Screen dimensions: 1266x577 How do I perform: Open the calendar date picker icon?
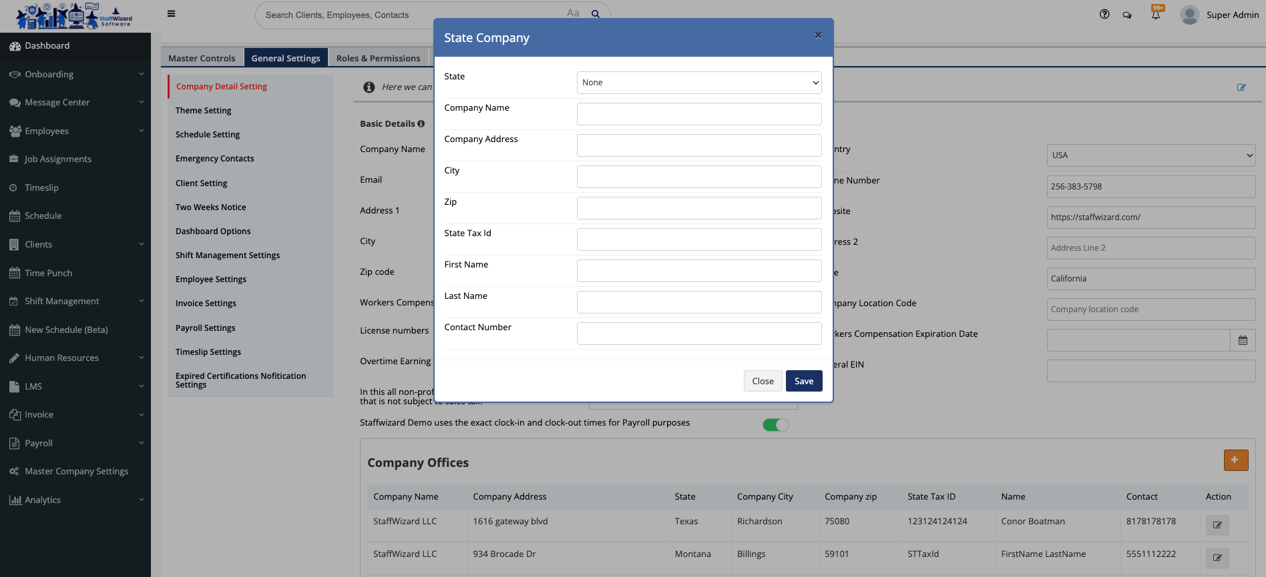tap(1243, 340)
